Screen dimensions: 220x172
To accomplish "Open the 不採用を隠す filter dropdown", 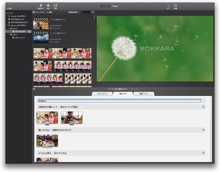I will pyautogui.click(x=74, y=12).
